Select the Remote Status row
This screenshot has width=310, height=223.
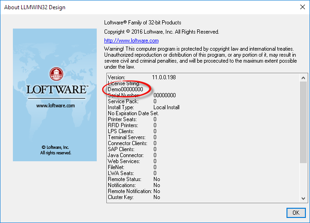(134, 179)
